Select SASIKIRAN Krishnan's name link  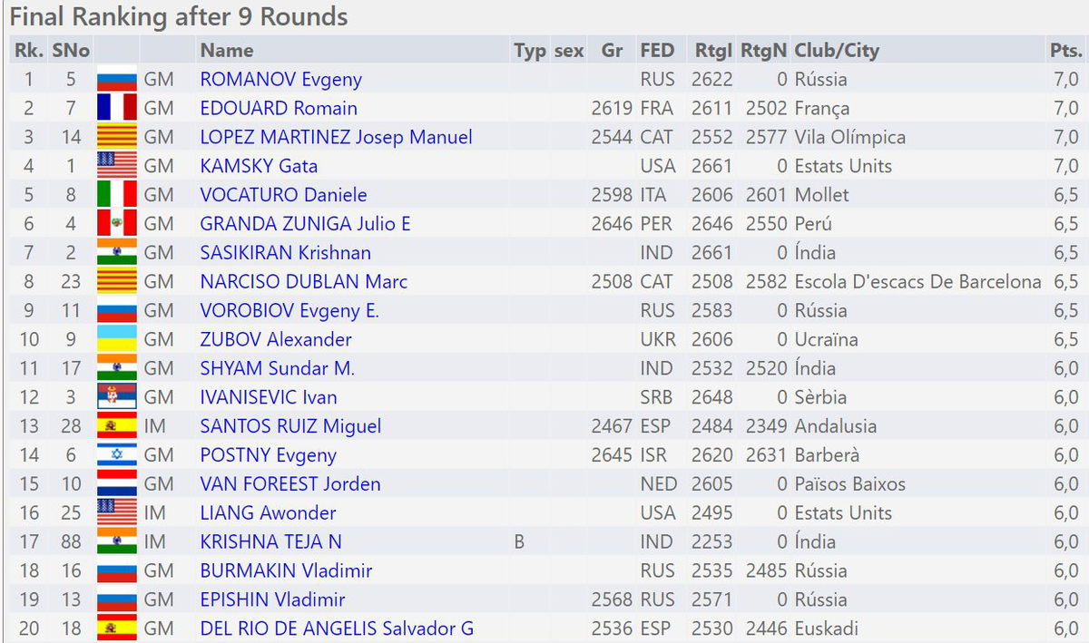285,253
